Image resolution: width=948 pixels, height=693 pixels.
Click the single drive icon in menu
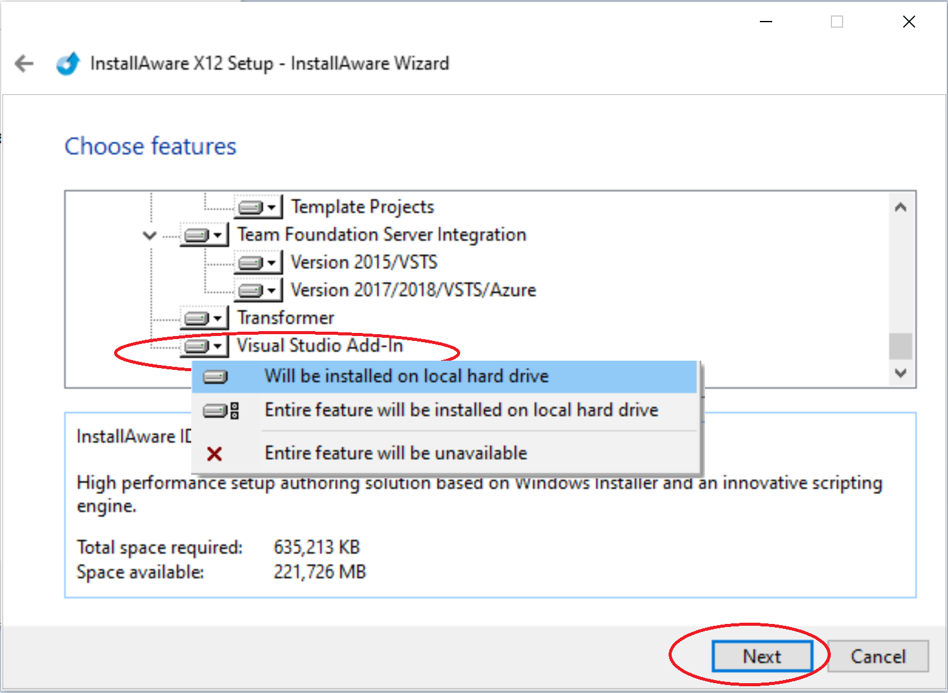215,377
